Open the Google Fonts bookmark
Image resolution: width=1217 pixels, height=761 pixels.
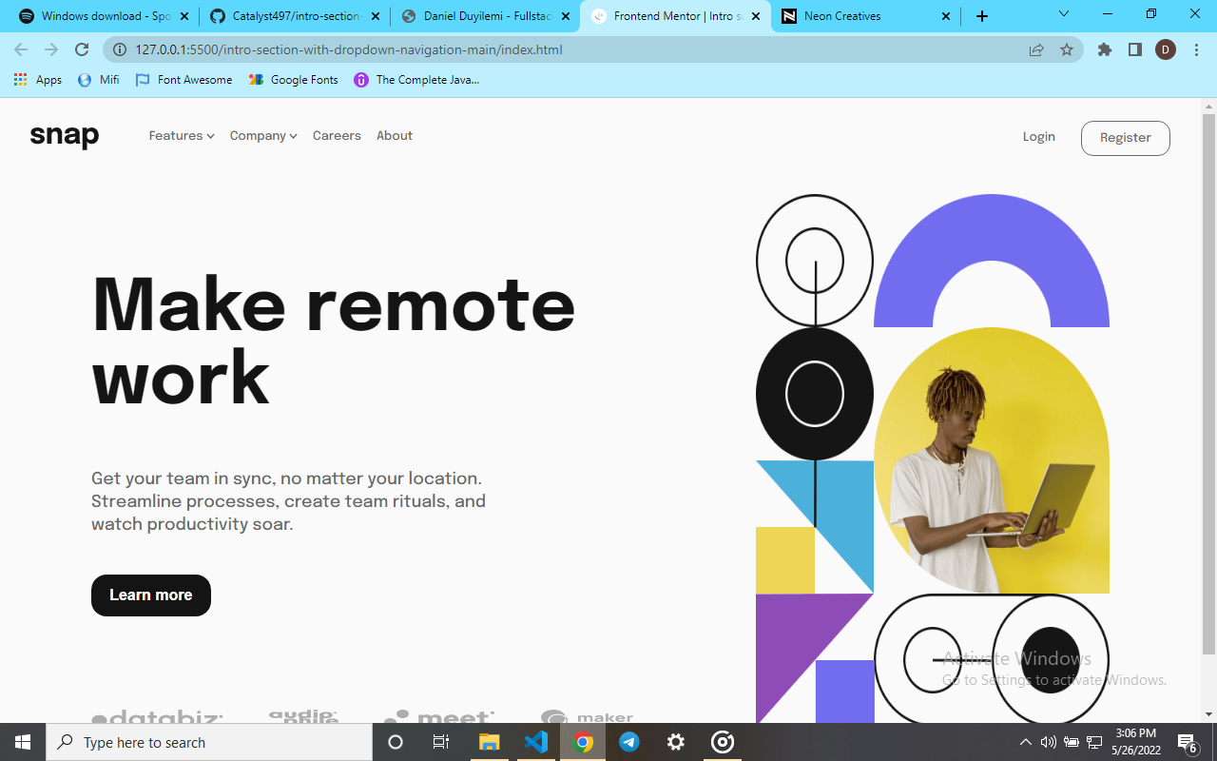point(293,80)
